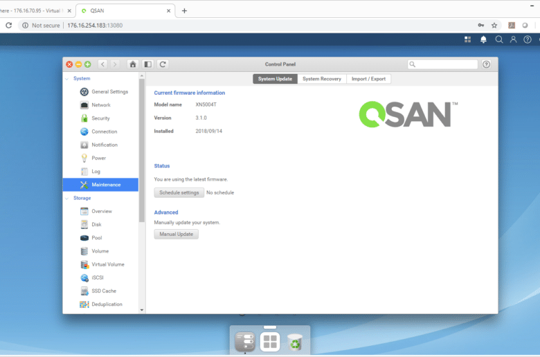The height and width of the screenshot is (357, 540).
Task: Click the No schedule status text
Action: (x=220, y=192)
